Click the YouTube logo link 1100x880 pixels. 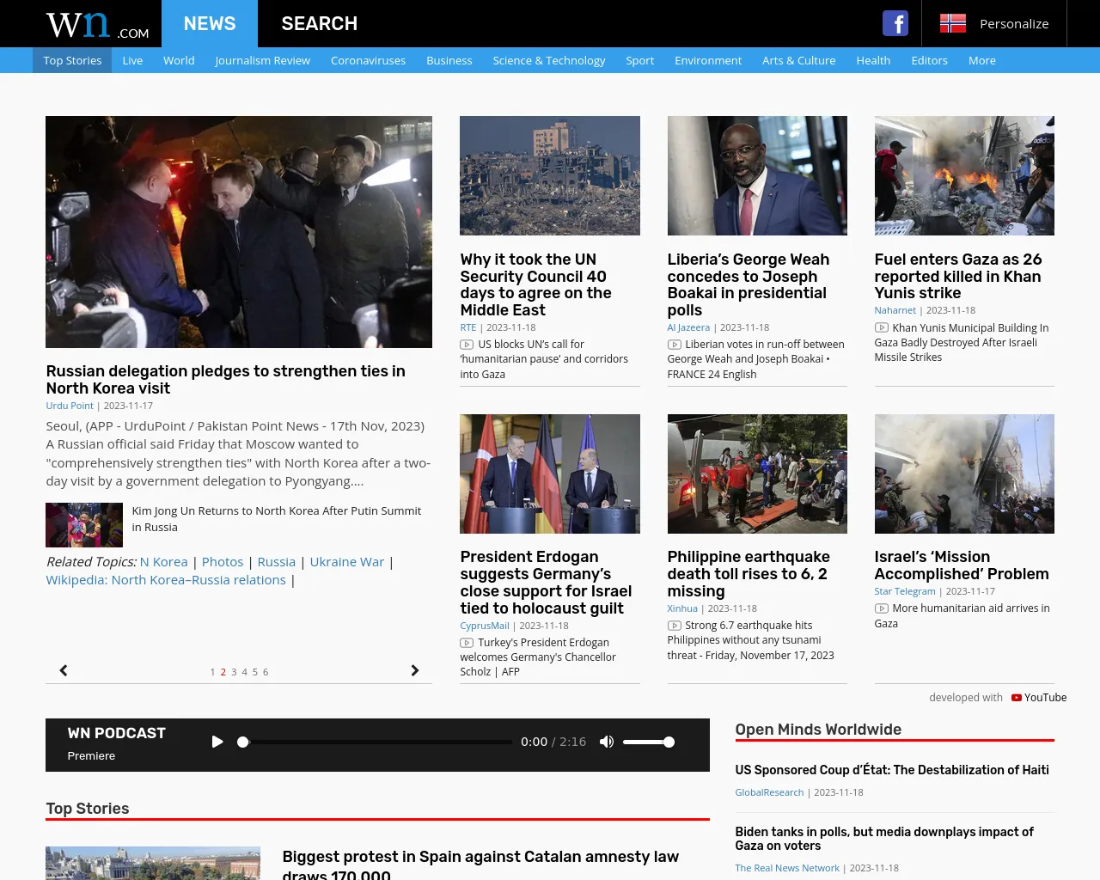(1038, 698)
